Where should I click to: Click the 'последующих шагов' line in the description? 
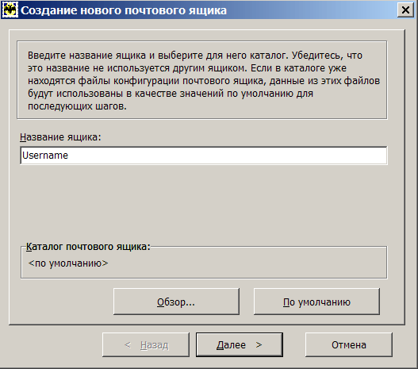pos(77,106)
